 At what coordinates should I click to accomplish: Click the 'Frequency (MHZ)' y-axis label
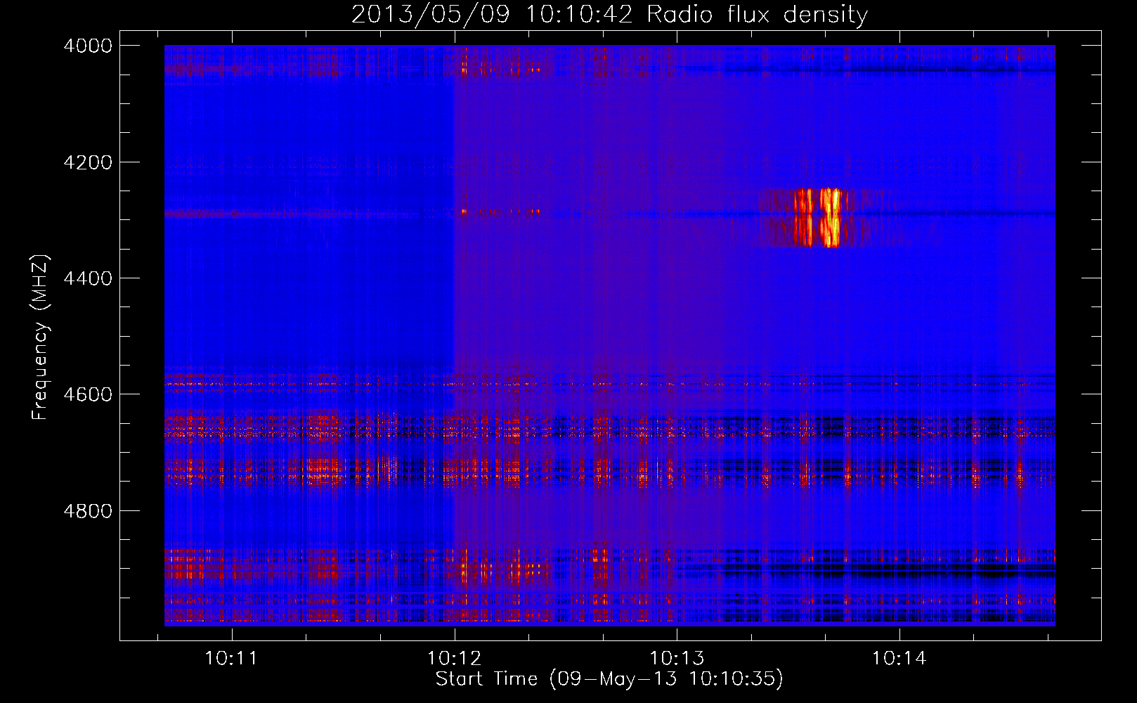40,337
